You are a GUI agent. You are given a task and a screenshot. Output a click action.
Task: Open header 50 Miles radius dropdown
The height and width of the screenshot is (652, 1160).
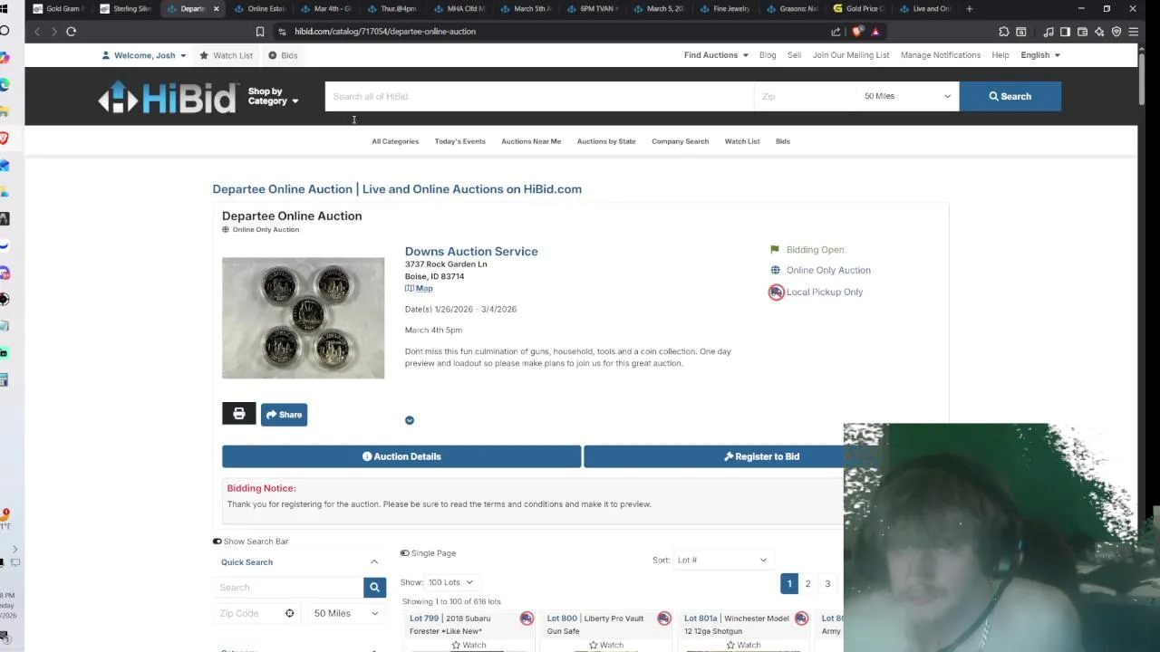907,96
